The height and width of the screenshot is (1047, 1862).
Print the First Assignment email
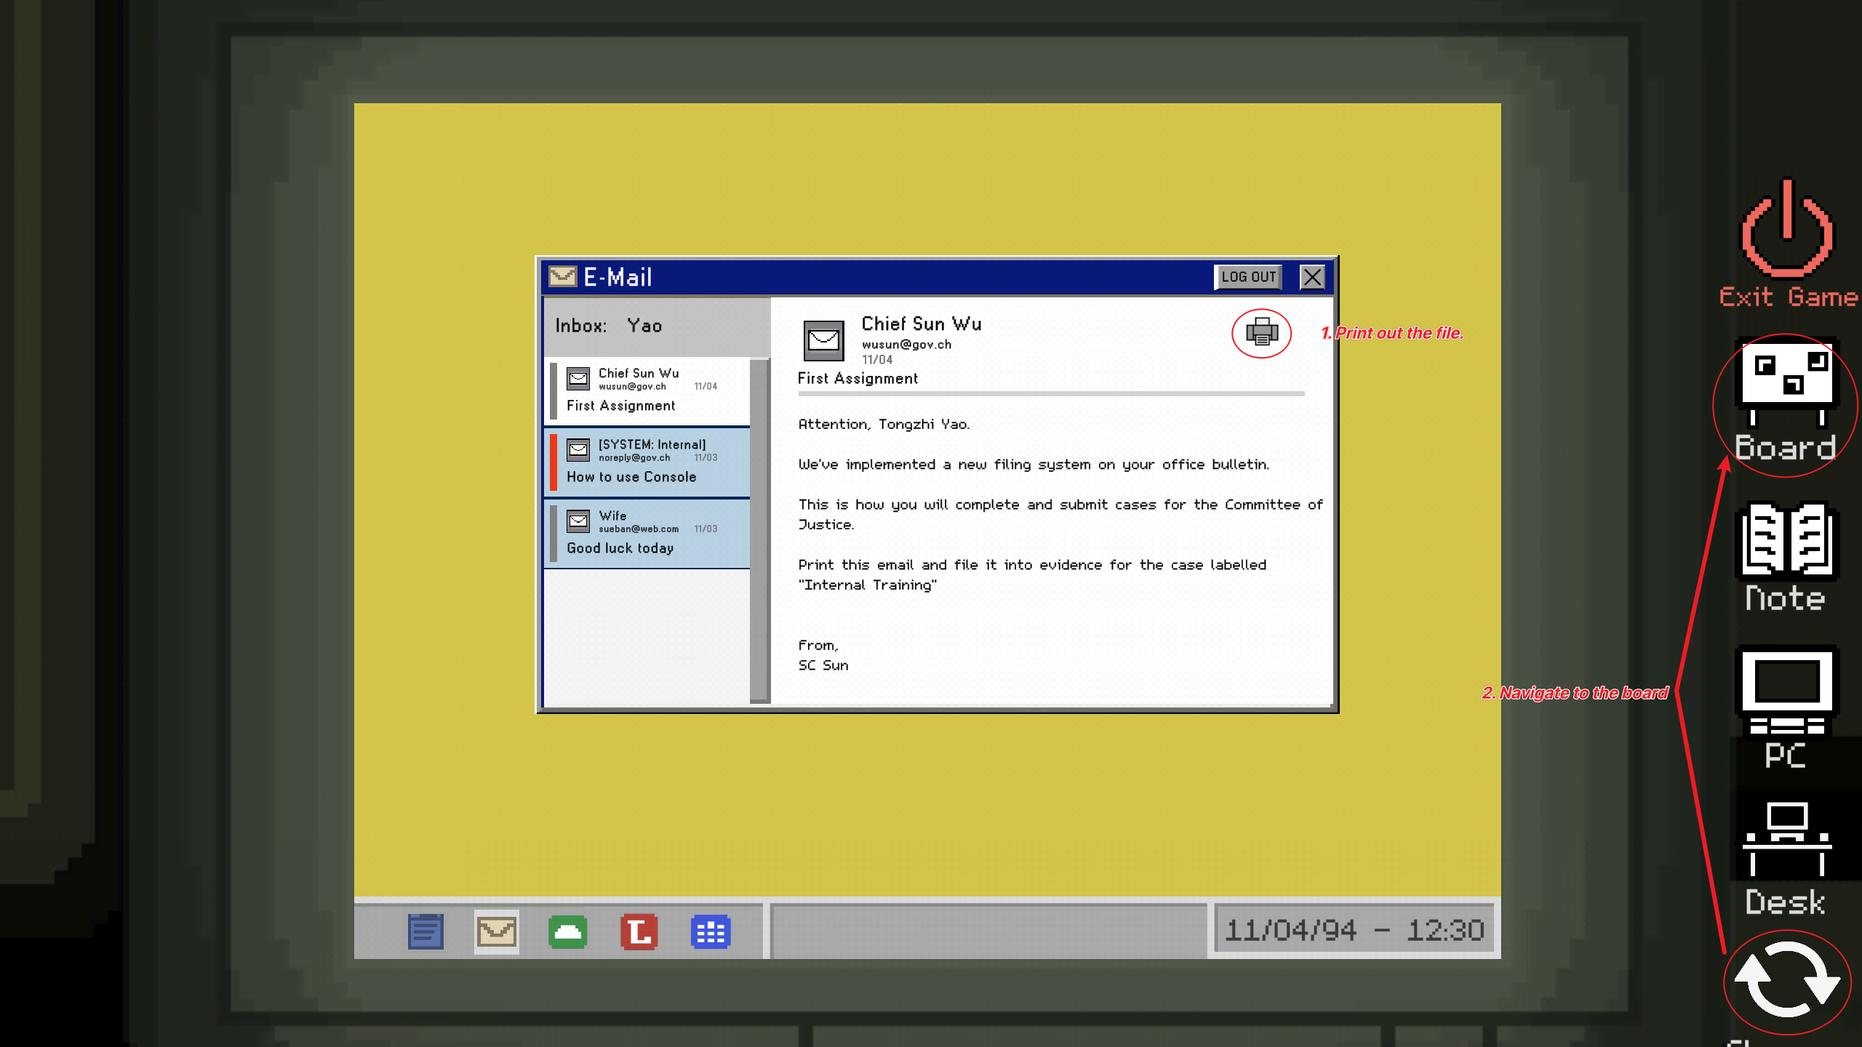[1262, 334]
